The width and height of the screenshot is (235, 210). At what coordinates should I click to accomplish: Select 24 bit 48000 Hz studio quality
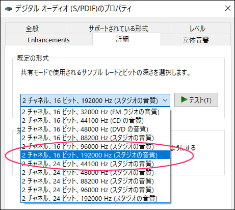95,172
